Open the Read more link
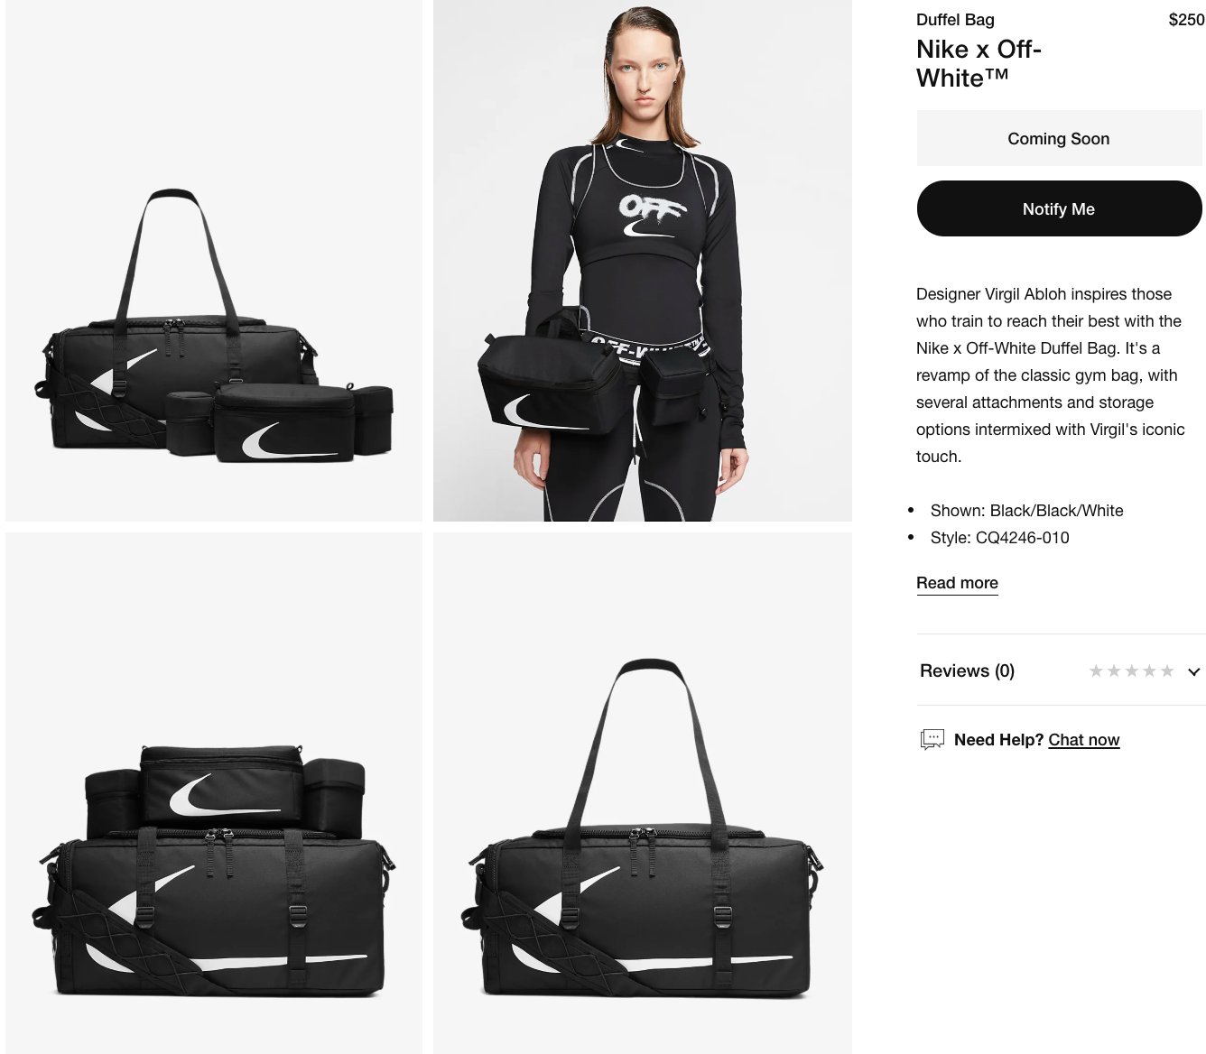Viewport: 1206px width, 1054px height. coord(957,583)
